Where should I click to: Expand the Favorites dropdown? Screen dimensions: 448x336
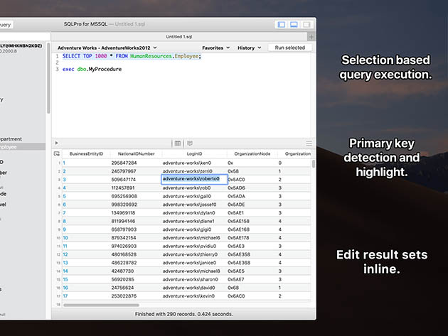click(x=215, y=48)
